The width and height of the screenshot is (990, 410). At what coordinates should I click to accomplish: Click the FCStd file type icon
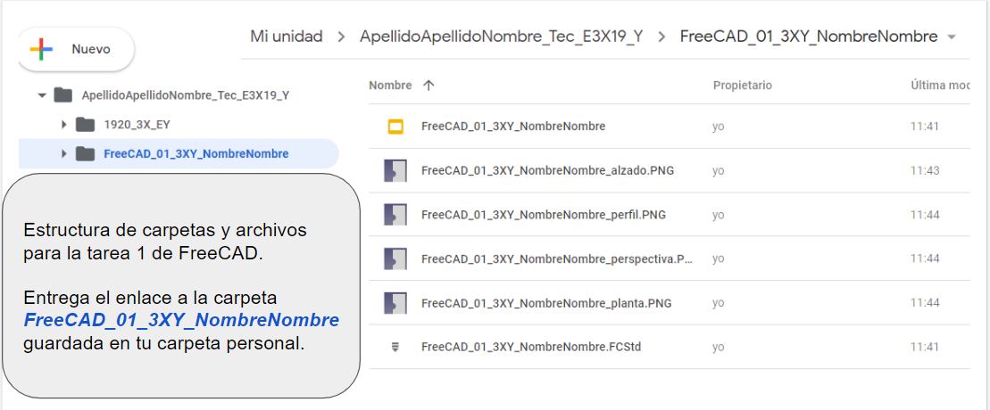coord(395,347)
